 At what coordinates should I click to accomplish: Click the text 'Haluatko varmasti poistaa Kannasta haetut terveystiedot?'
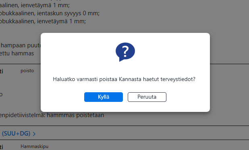pos(124,79)
